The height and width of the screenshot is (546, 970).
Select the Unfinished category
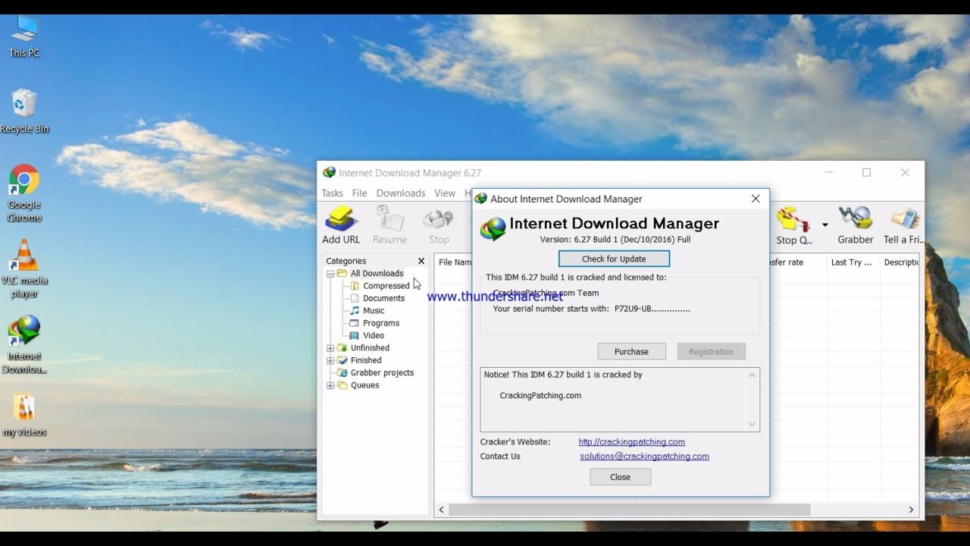coord(370,348)
